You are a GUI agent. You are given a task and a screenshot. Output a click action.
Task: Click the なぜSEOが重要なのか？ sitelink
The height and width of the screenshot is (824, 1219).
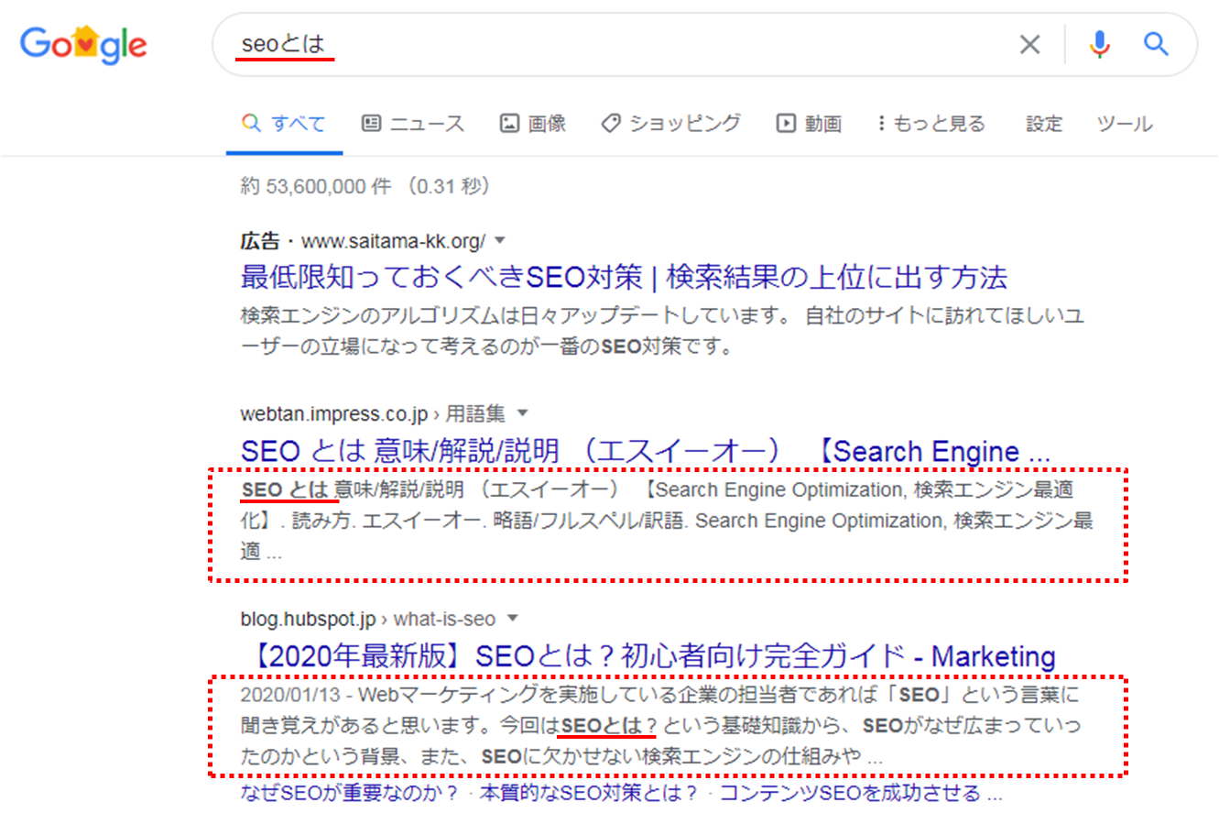coord(349,793)
